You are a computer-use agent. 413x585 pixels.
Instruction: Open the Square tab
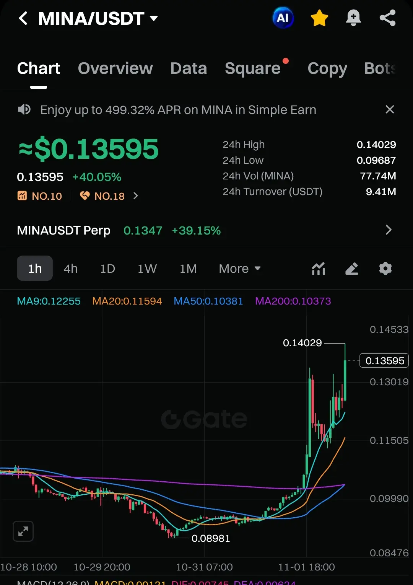point(253,68)
